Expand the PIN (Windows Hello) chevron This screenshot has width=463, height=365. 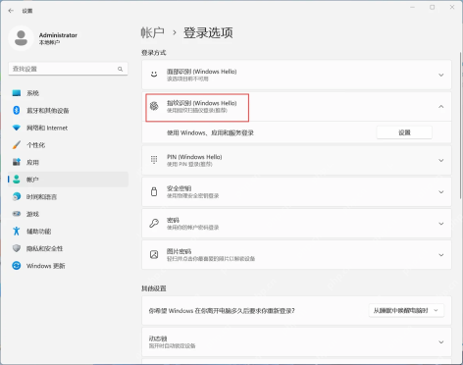tap(441, 160)
